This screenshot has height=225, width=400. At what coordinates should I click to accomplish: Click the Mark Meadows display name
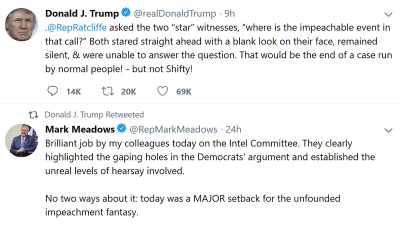(x=79, y=129)
